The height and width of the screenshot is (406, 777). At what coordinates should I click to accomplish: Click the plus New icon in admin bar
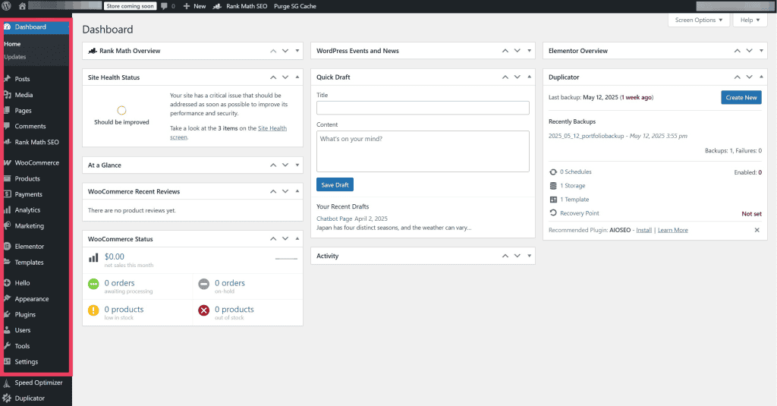click(187, 6)
